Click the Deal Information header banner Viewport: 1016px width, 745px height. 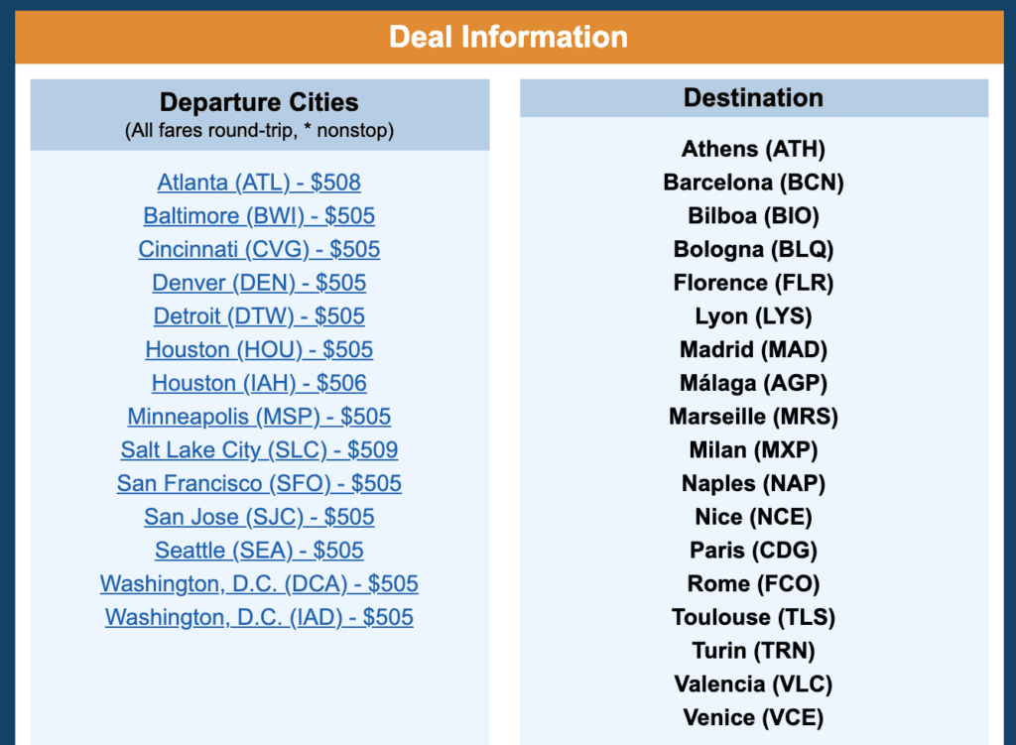click(x=508, y=38)
